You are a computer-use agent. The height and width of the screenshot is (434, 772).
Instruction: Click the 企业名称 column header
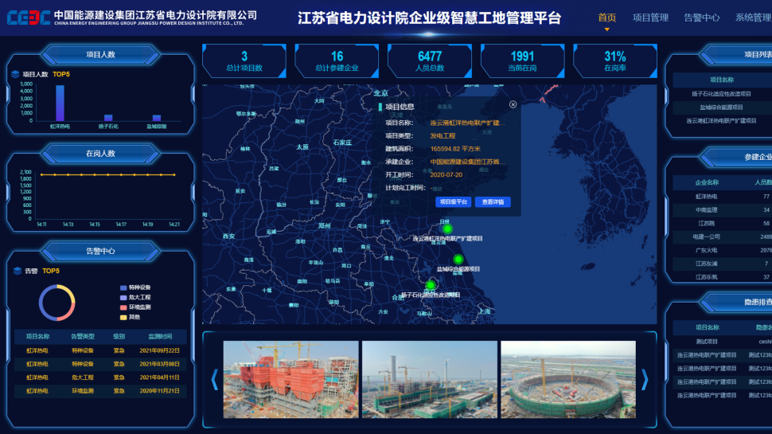707,182
